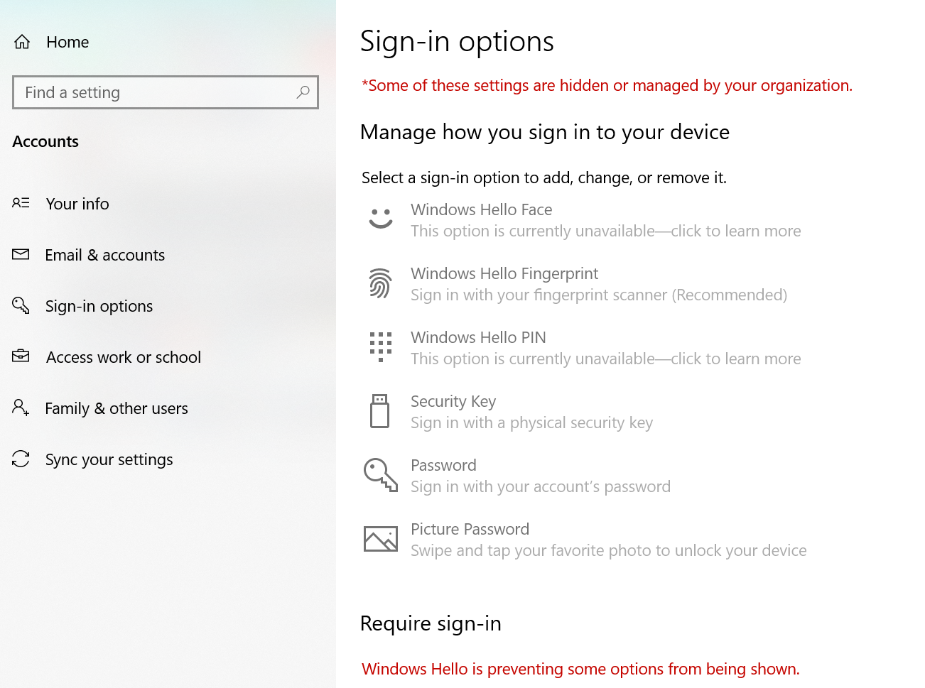
Task: Click learn more for Windows Hello PIN
Action: pos(605,359)
